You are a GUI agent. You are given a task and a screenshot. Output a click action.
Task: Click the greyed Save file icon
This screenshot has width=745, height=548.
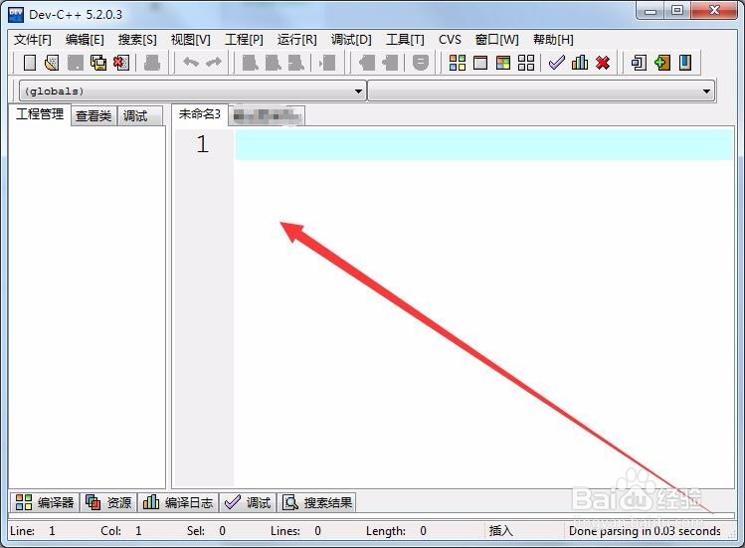75,63
